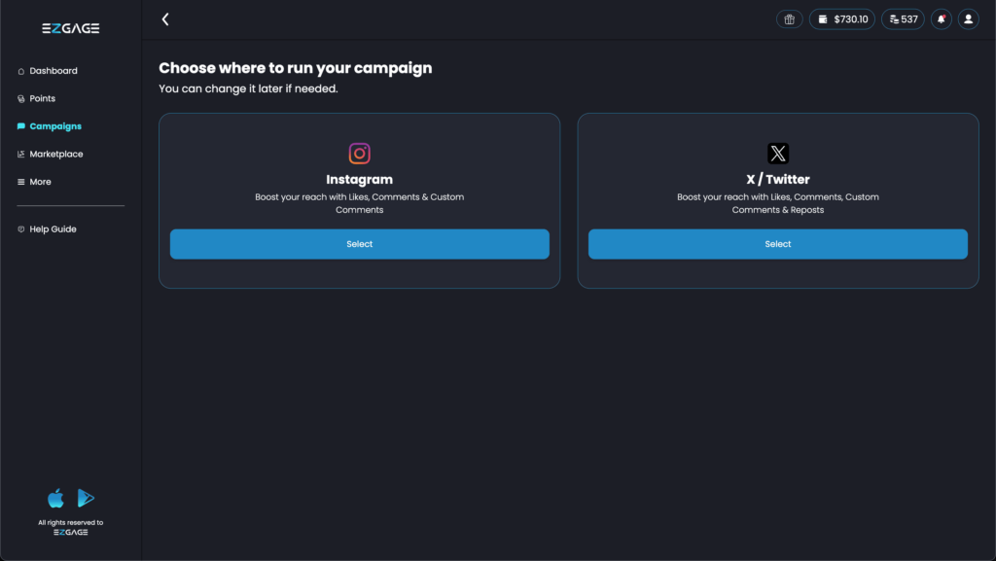This screenshot has width=996, height=561.
Task: Click the Google Play store icon
Action: [86, 499]
